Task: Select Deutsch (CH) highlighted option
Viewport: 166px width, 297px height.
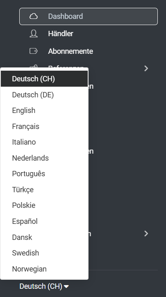Action: click(44, 79)
